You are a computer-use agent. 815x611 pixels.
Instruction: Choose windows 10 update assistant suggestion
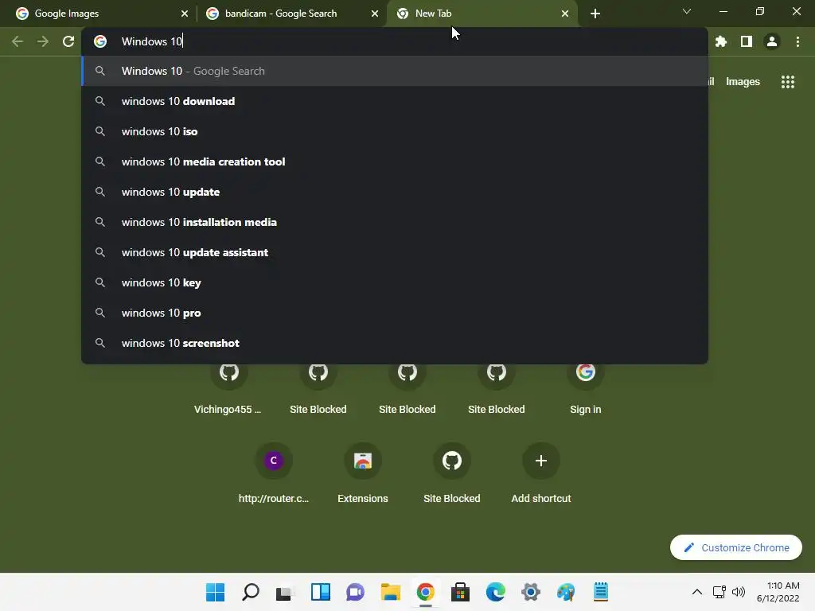coord(395,252)
